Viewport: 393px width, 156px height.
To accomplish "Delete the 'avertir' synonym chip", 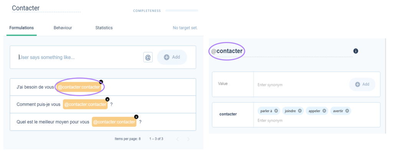I will click(x=347, y=111).
